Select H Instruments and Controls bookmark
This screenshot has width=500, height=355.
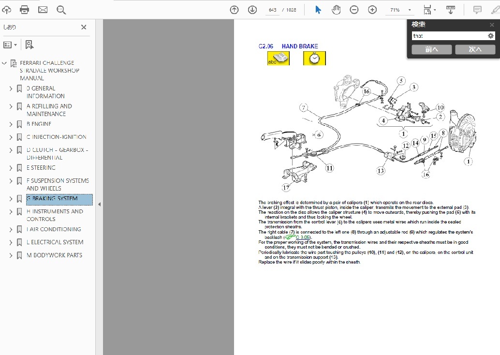pos(55,215)
